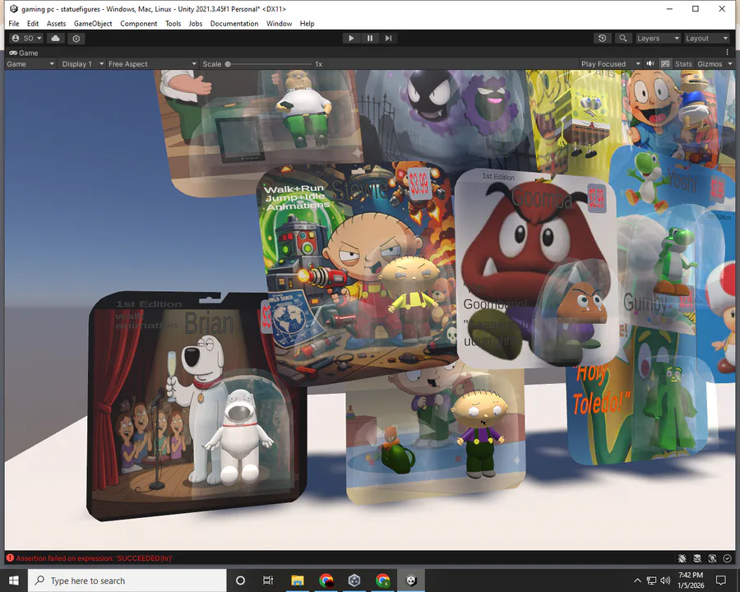Viewport: 740px width, 592px height.
Task: Click the cloud services icon
Action: coord(56,39)
